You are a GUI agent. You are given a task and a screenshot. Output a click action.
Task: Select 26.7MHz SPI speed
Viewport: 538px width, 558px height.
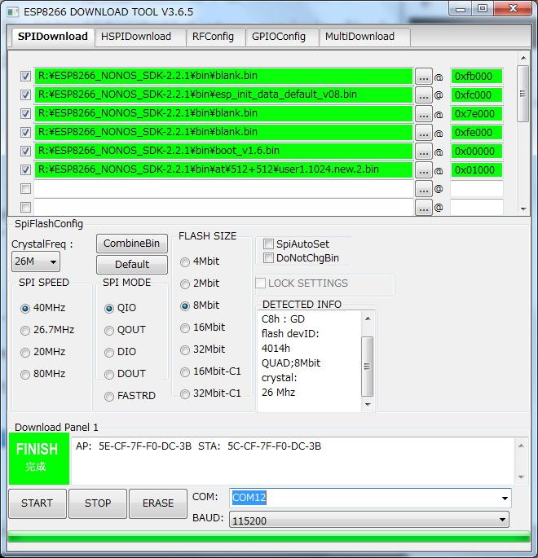(25, 331)
